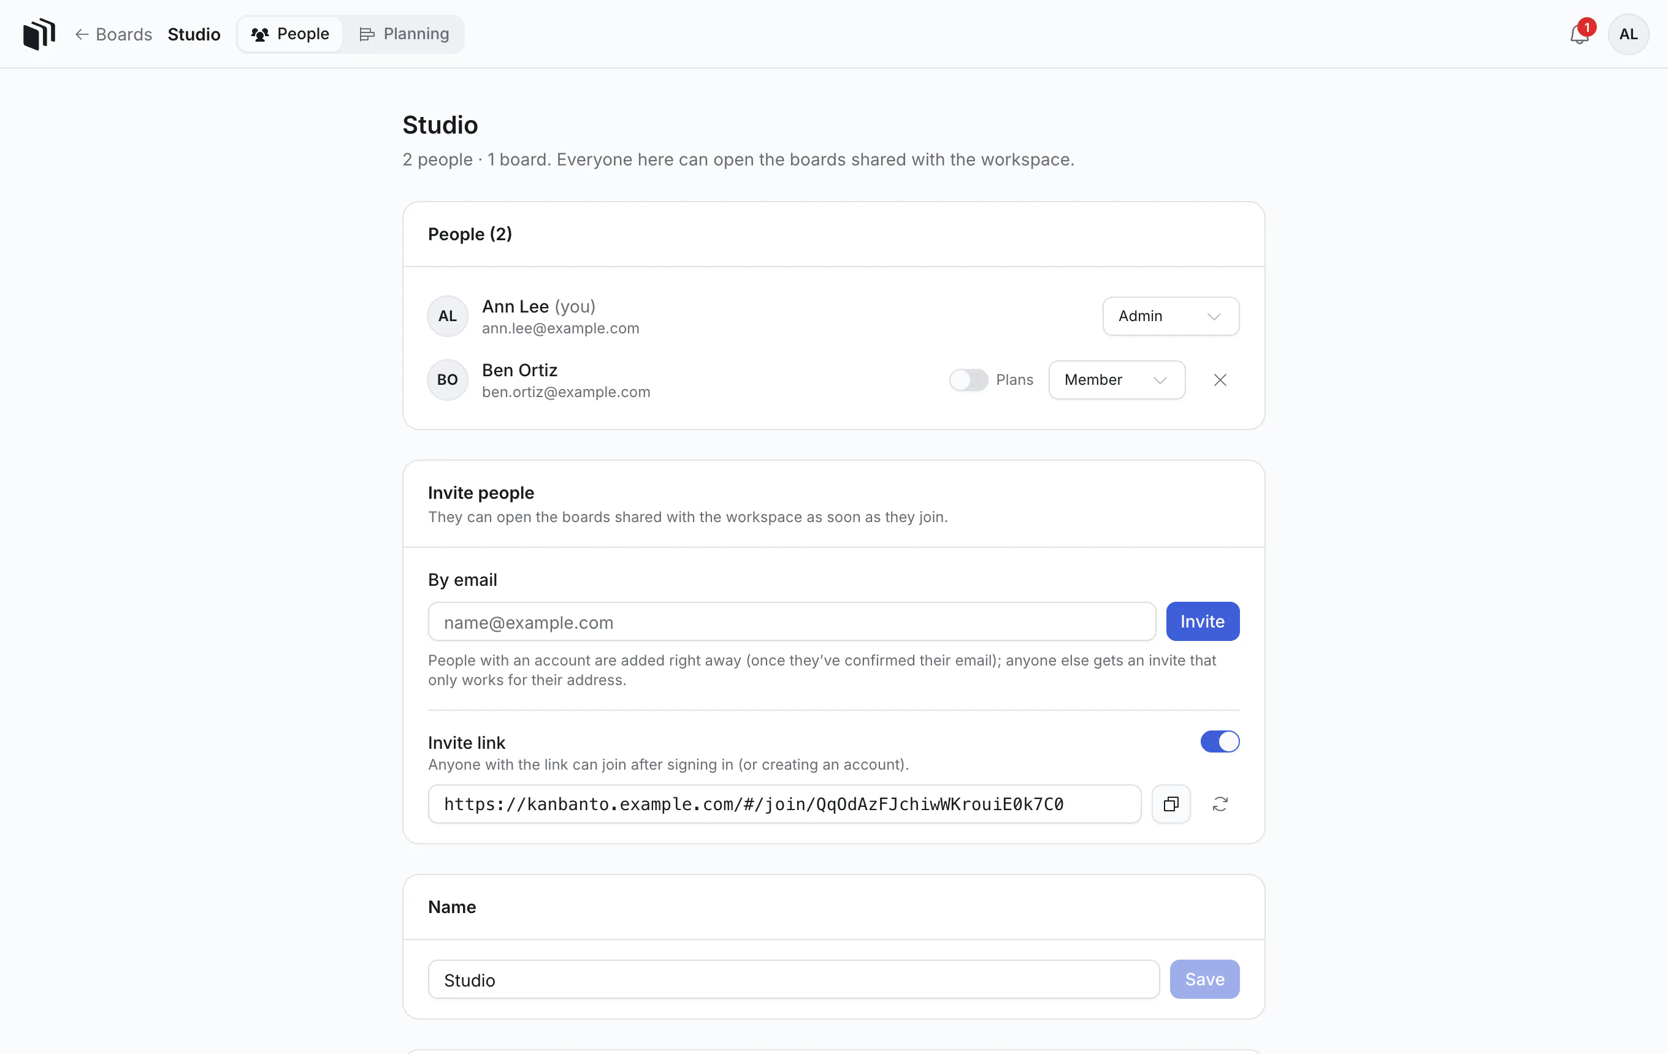This screenshot has height=1054, width=1668.
Task: Switch to the Planning tab
Action: click(x=405, y=34)
